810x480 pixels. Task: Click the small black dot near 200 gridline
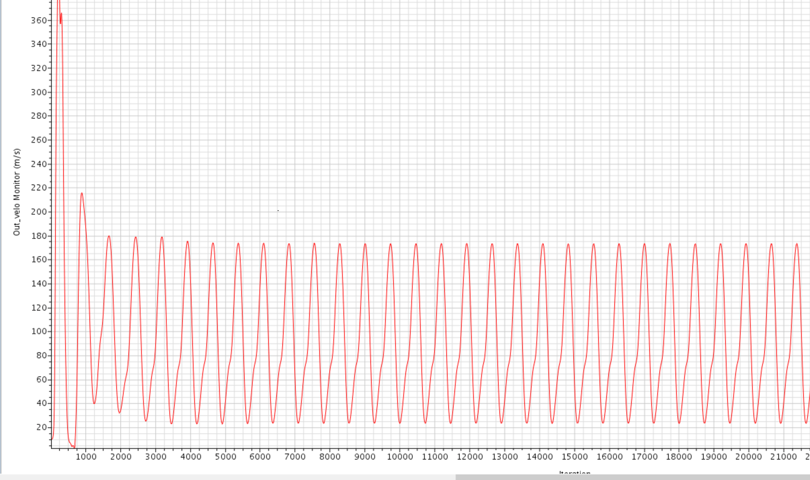coord(278,210)
